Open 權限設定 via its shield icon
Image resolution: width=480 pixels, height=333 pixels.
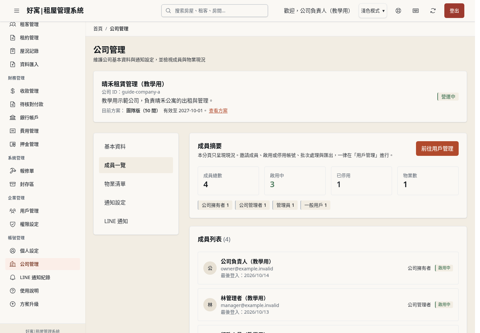tap(13, 224)
